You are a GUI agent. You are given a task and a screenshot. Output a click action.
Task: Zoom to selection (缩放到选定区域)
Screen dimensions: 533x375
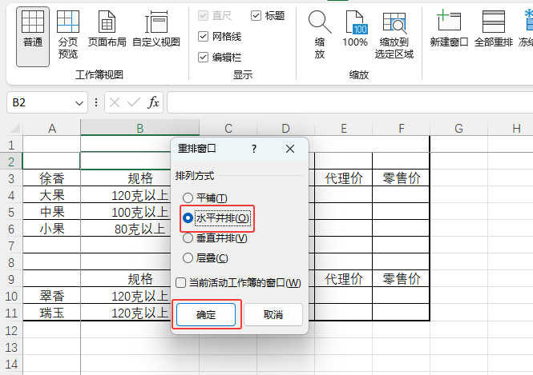click(x=394, y=34)
